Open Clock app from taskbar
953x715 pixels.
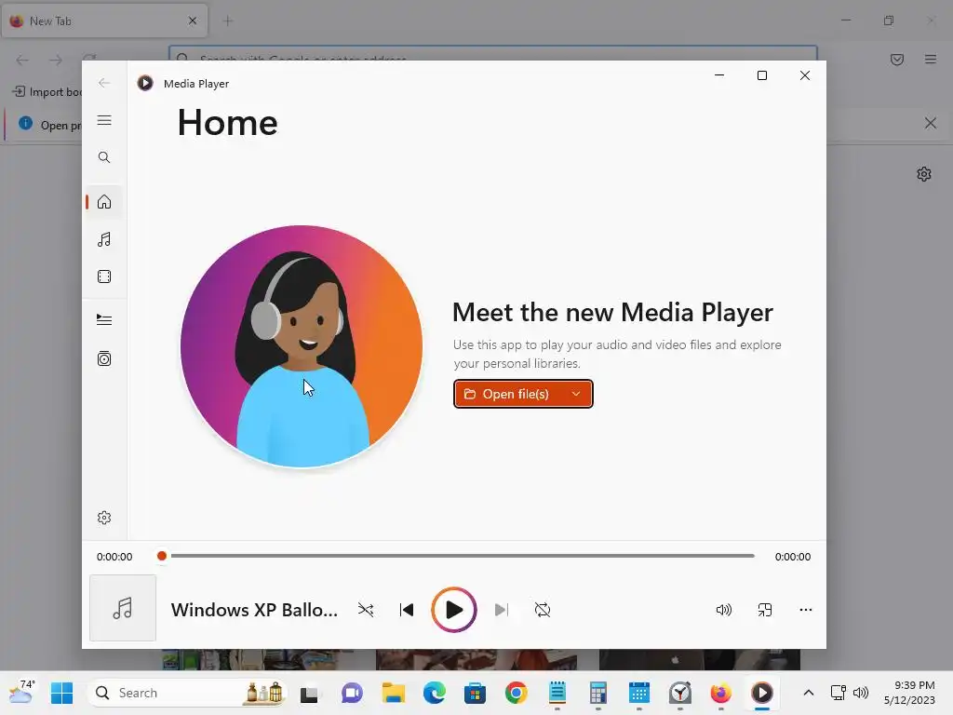click(x=680, y=693)
